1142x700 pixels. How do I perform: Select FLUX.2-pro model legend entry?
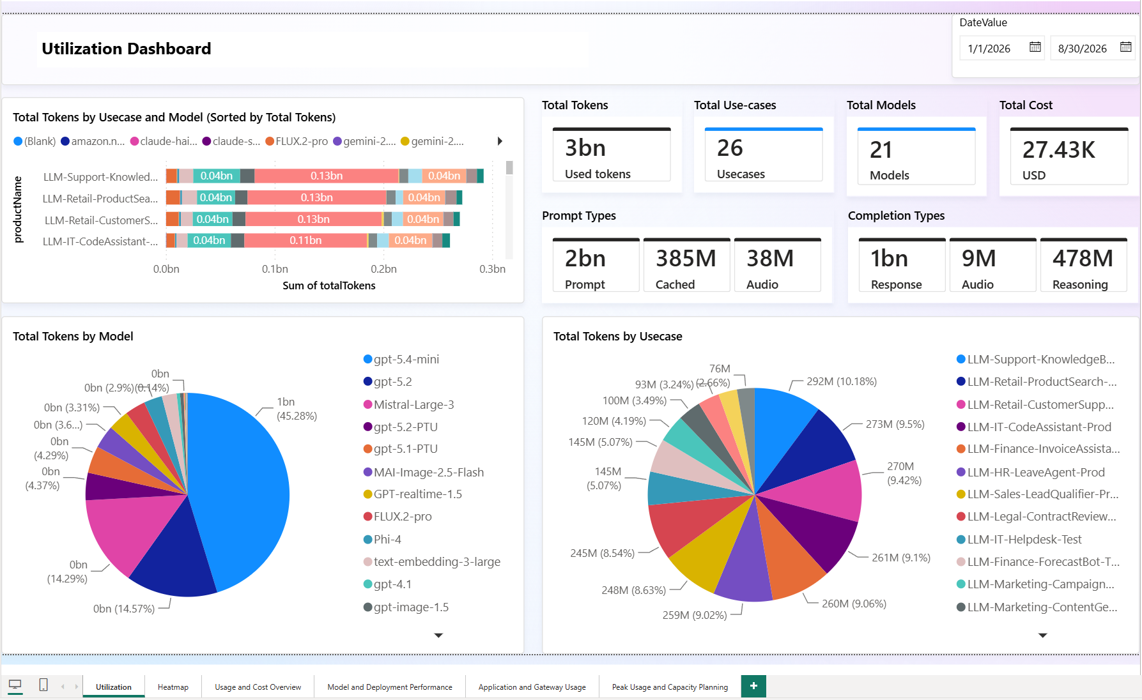click(397, 517)
